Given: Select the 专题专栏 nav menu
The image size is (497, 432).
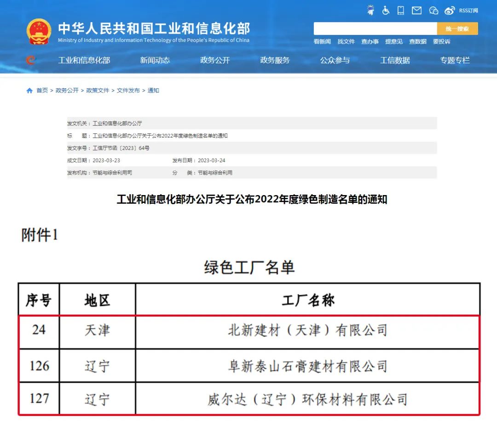Looking at the screenshot, I should [x=455, y=60].
